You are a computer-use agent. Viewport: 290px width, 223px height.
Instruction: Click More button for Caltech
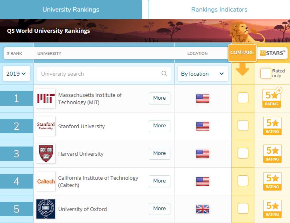tap(160, 181)
